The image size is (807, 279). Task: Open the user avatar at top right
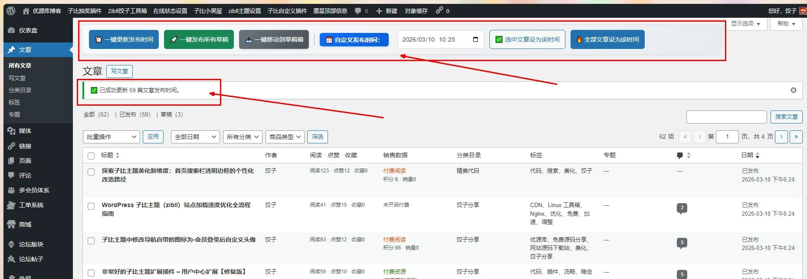point(802,11)
